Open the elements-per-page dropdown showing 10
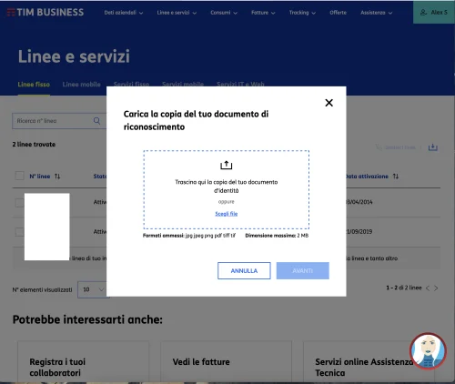Viewport: 455px width, 384px height. click(94, 289)
